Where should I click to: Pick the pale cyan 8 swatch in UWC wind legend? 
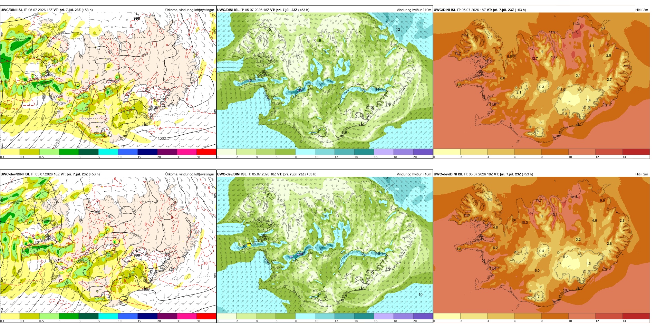point(305,152)
